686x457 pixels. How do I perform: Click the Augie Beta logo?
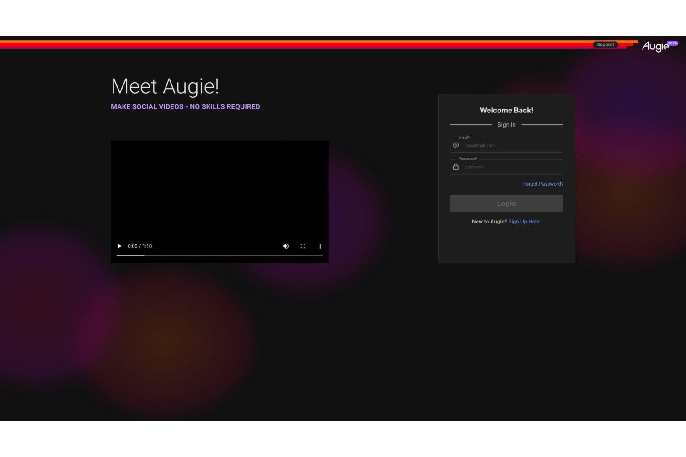point(660,46)
